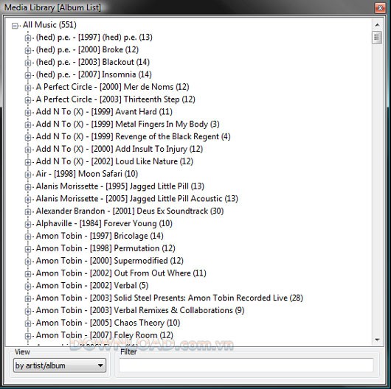The height and width of the screenshot is (389, 391).
Task: Expand the Avant Hard (11) node
Action: tap(28, 112)
